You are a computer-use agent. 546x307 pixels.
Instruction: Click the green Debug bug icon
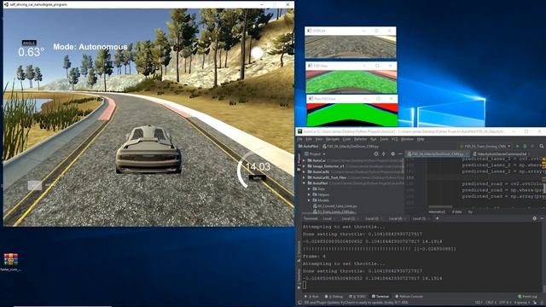[526, 146]
